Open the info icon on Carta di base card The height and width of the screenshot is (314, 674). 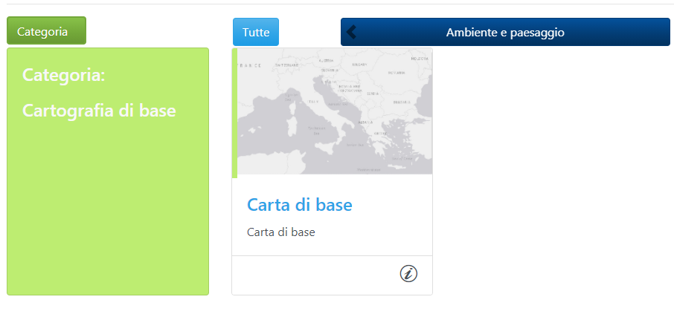[x=408, y=274]
